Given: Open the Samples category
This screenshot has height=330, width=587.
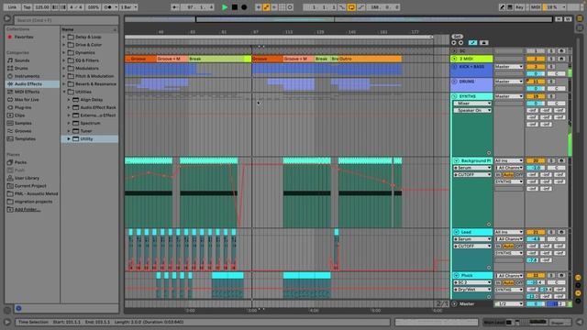Looking at the screenshot, I should coord(23,123).
